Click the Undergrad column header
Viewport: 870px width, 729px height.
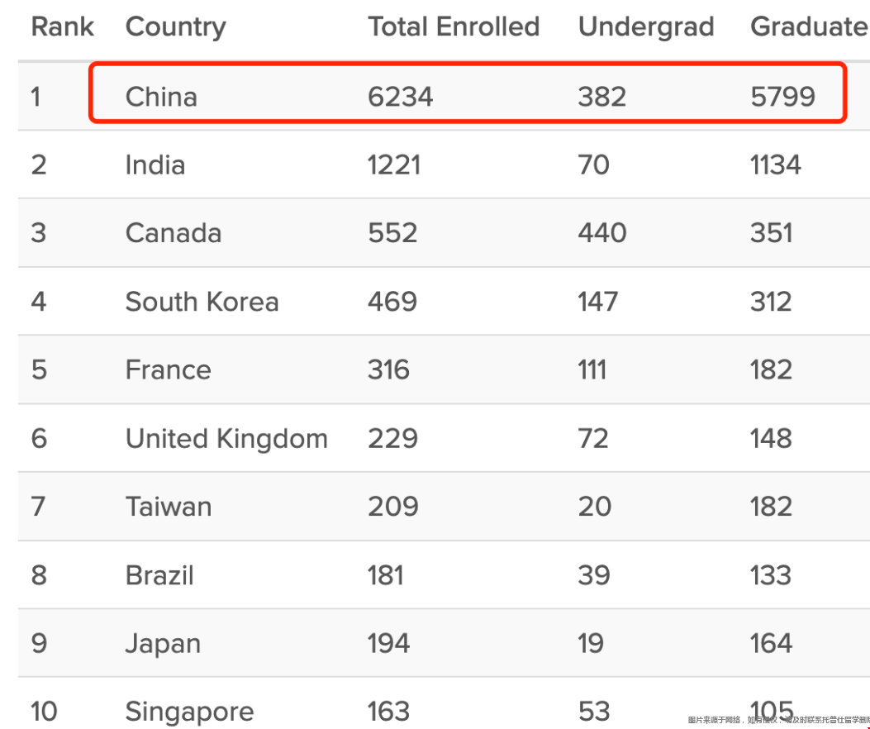646,28
